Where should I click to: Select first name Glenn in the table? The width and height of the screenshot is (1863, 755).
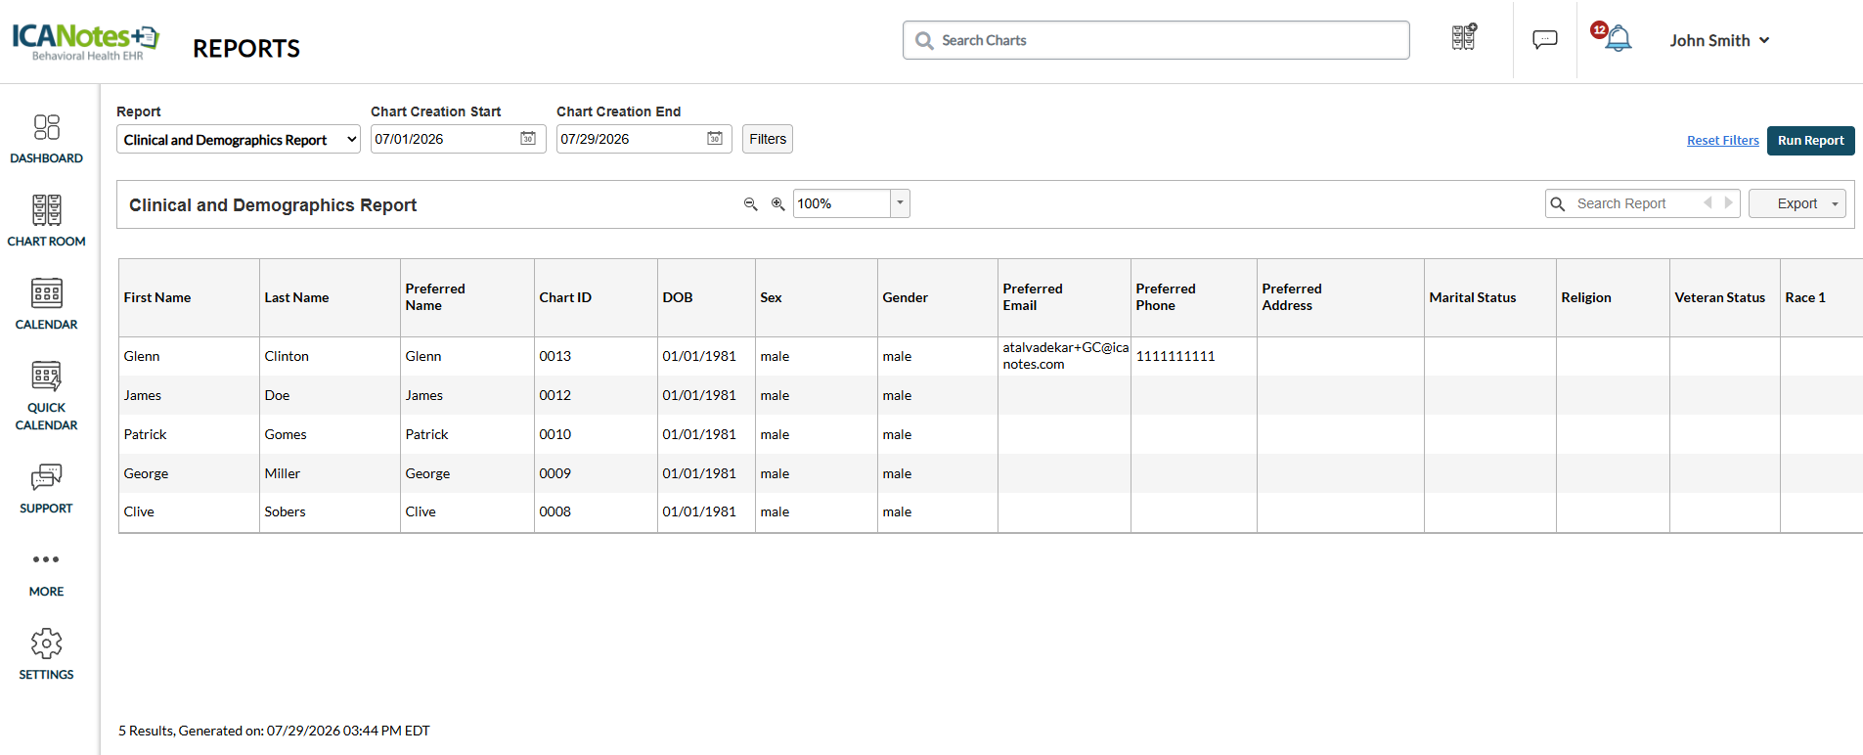[x=142, y=356]
